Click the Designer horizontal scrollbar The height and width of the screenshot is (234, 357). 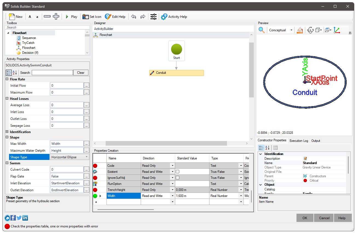click(166, 143)
